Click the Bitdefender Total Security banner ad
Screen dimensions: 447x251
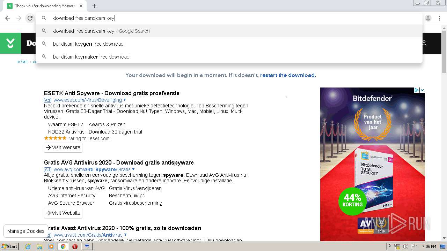pyautogui.click(x=373, y=164)
